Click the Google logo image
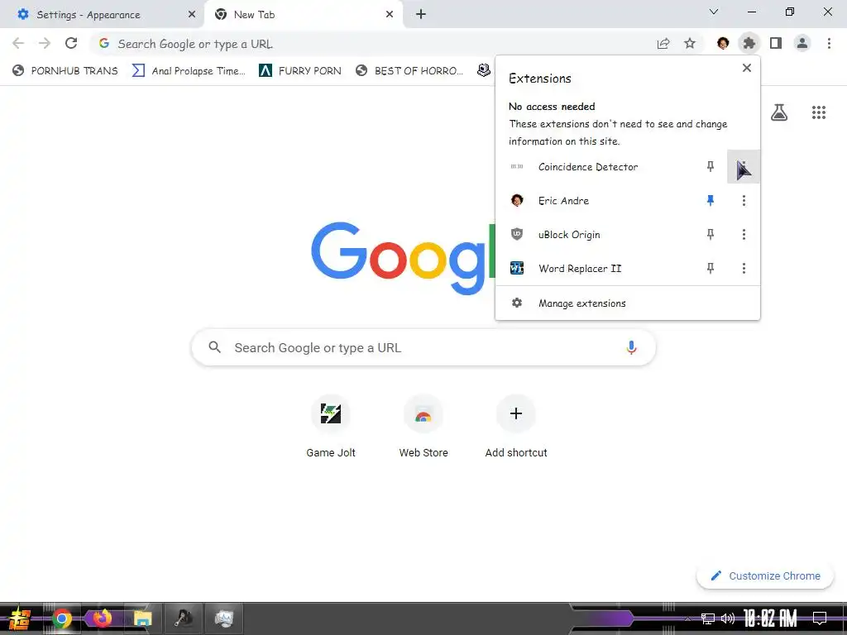Image resolution: width=847 pixels, height=635 pixels. tap(403, 258)
